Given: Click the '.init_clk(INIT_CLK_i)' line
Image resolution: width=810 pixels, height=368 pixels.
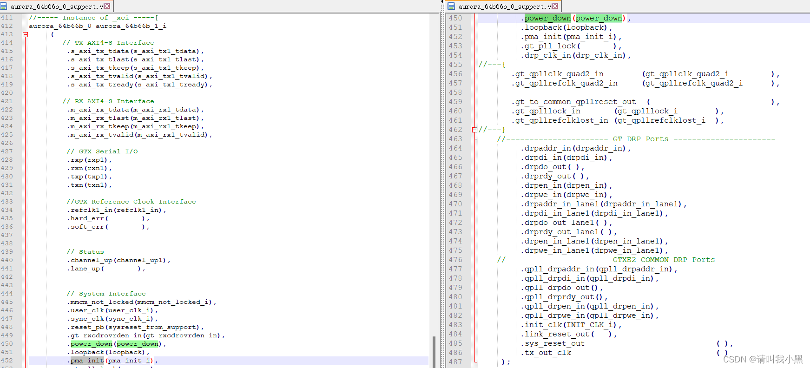Looking at the screenshot, I should tap(571, 325).
